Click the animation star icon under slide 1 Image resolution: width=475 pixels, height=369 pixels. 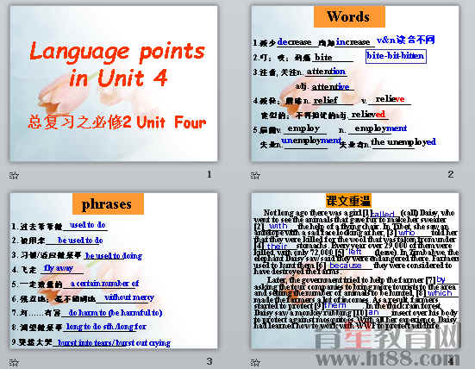[14, 175]
